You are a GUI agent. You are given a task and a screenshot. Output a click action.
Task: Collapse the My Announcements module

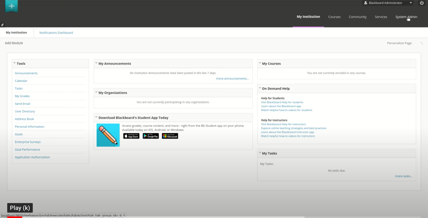point(96,63)
